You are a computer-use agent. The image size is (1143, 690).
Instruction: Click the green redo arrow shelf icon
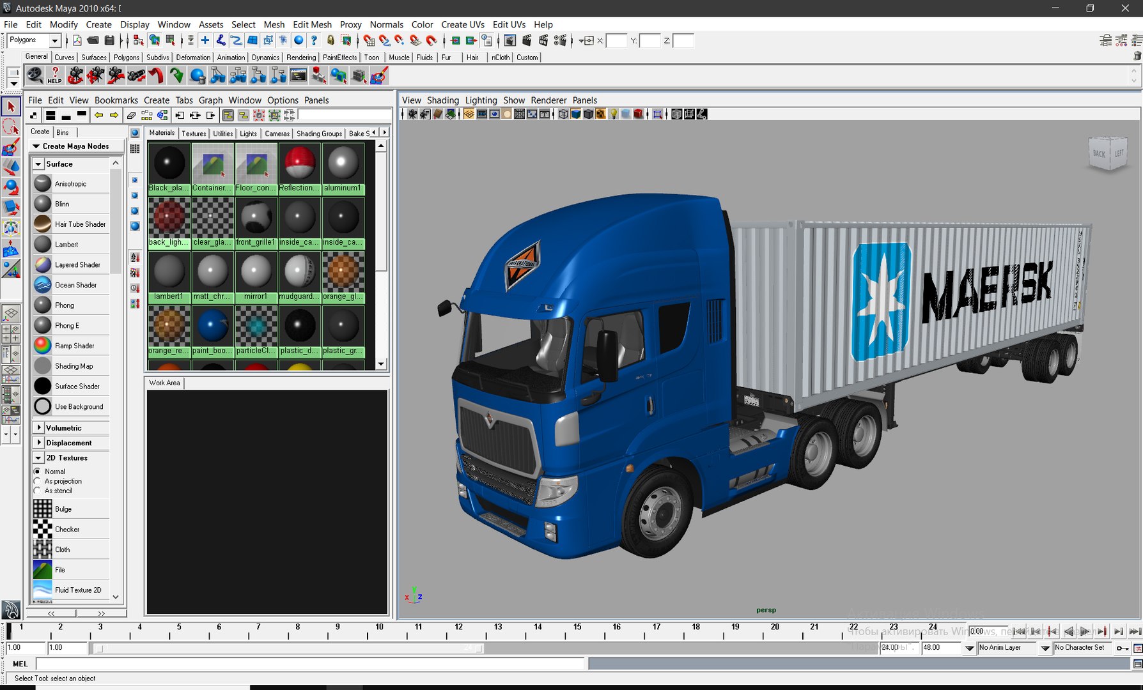click(176, 75)
